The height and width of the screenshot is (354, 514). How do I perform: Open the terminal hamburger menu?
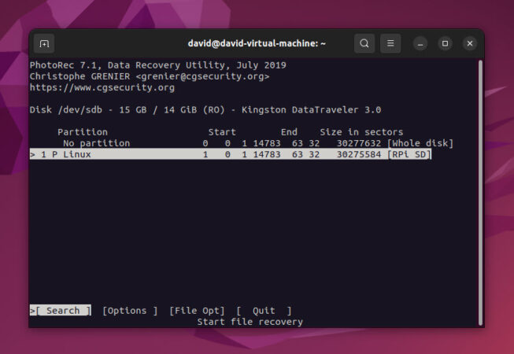click(x=390, y=43)
